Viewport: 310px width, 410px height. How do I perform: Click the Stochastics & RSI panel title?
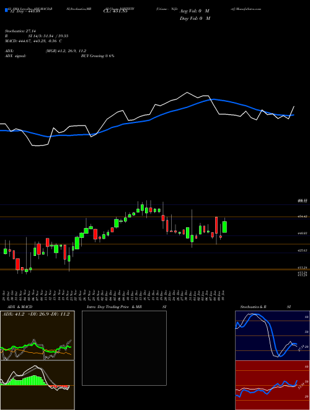[265, 307]
